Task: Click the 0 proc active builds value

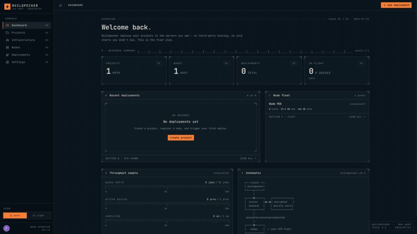Action: click(212, 200)
